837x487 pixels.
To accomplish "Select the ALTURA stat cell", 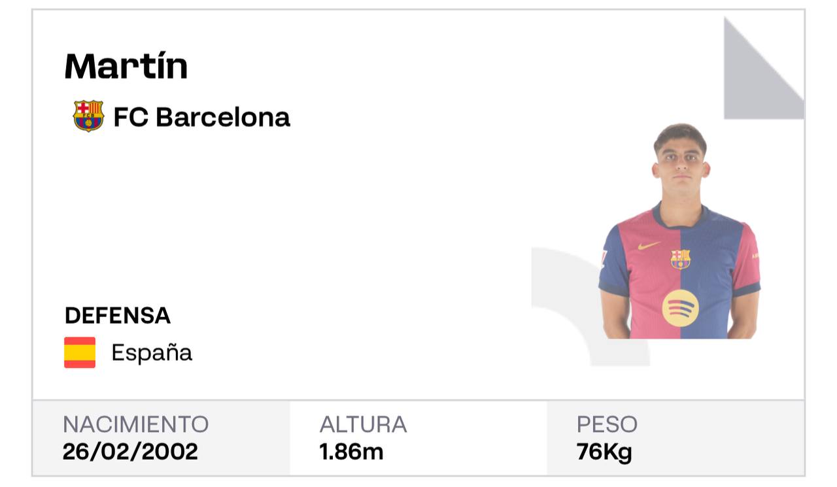I will (x=418, y=438).
